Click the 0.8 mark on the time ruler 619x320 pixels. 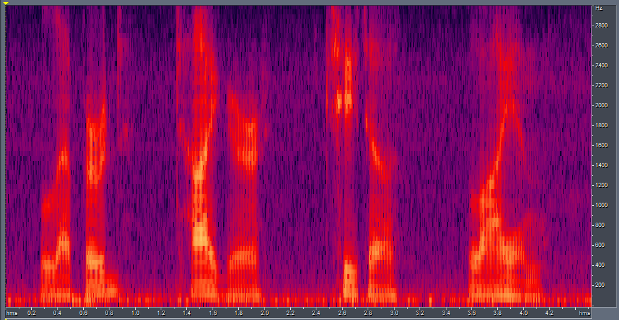point(109,313)
